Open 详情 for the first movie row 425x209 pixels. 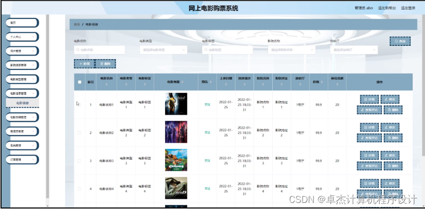click(369, 99)
